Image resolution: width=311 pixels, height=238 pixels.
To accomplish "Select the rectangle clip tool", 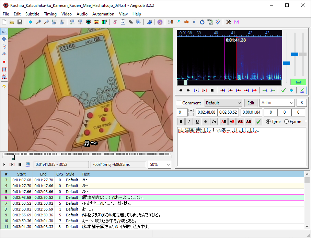I will coord(4,69).
